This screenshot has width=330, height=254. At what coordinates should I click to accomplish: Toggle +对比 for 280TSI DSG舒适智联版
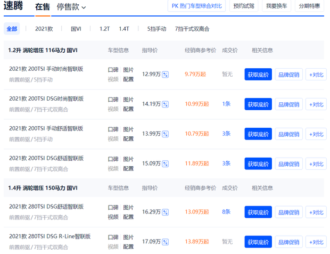tap(316, 212)
